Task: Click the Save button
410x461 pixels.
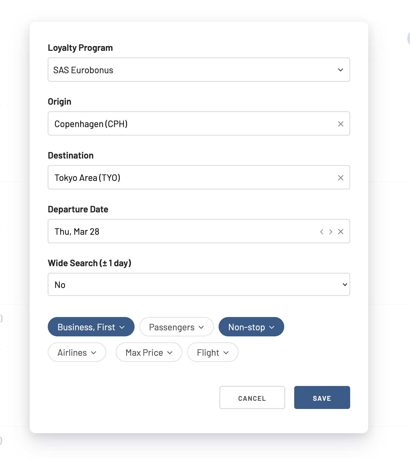Action: (x=322, y=397)
